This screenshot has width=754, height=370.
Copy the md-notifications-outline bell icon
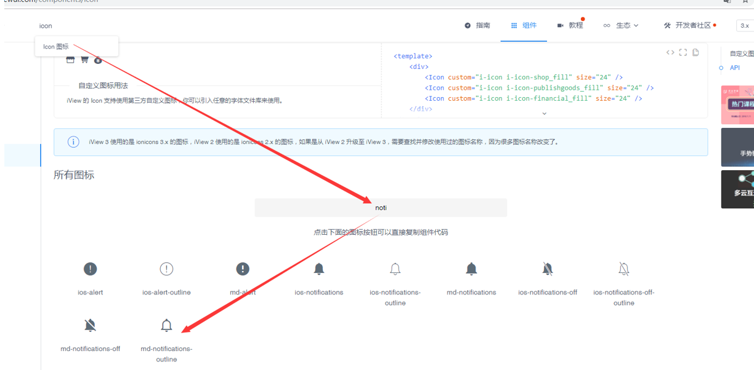166,325
